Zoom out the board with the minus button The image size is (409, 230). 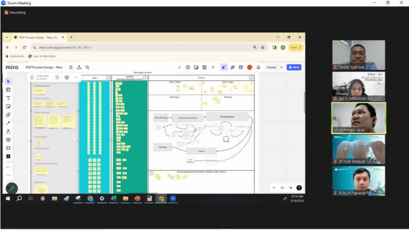click(x=274, y=188)
